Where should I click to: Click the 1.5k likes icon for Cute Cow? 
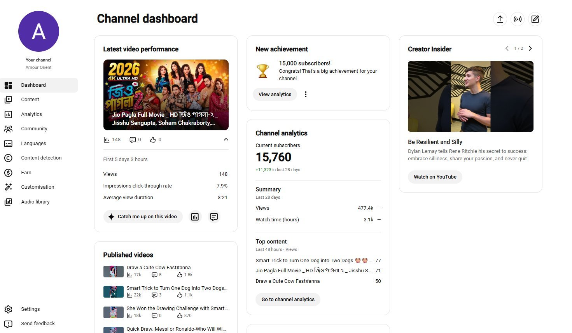pos(180,275)
